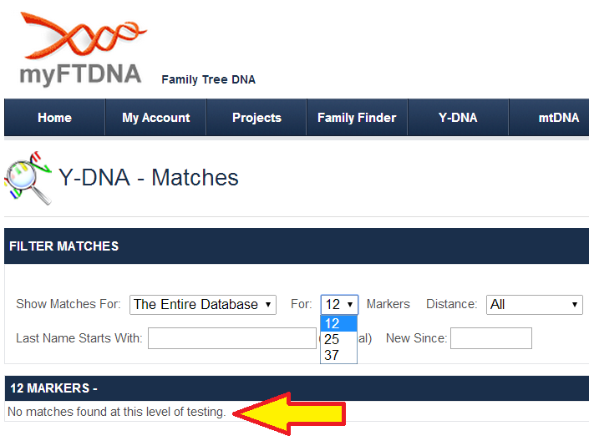Choose 12 in the markers list
The height and width of the screenshot is (446, 589).
tap(333, 324)
